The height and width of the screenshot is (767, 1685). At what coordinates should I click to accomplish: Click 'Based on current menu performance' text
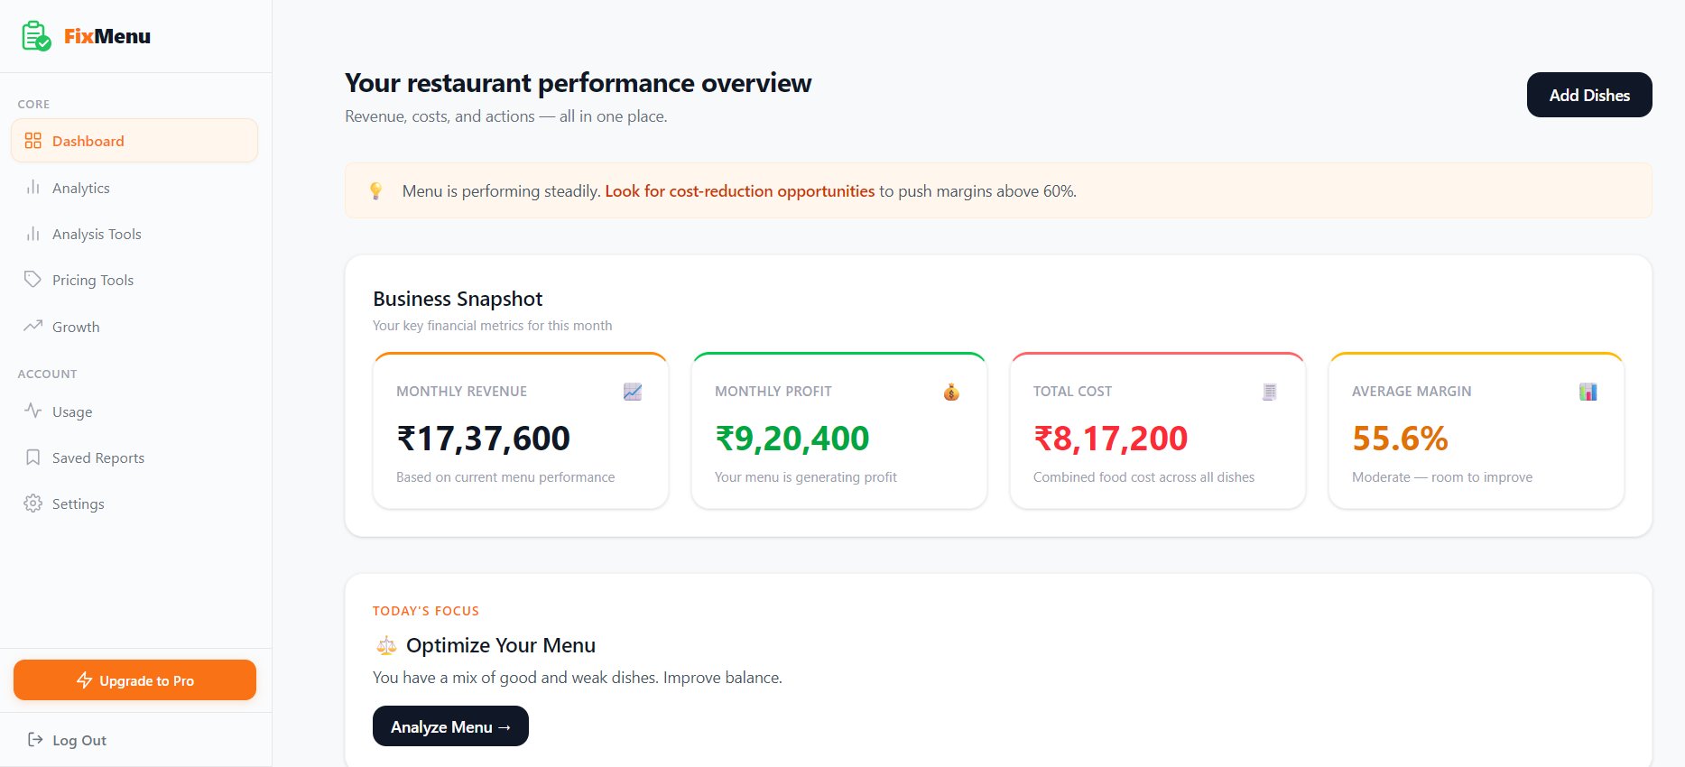tap(505, 477)
